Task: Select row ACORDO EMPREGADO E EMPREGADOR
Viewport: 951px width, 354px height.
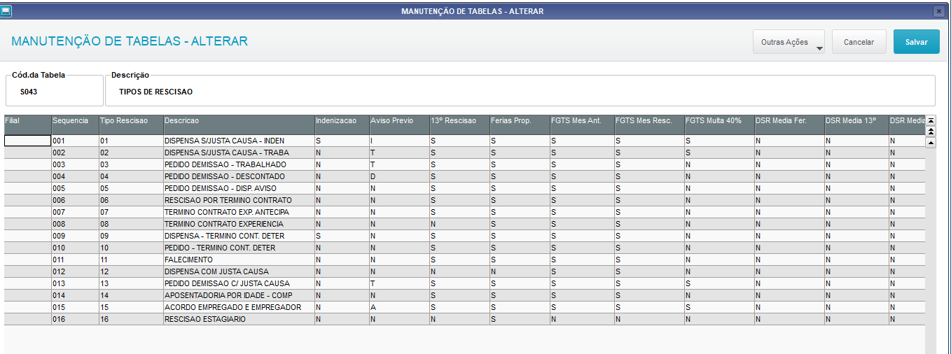Action: [465, 307]
